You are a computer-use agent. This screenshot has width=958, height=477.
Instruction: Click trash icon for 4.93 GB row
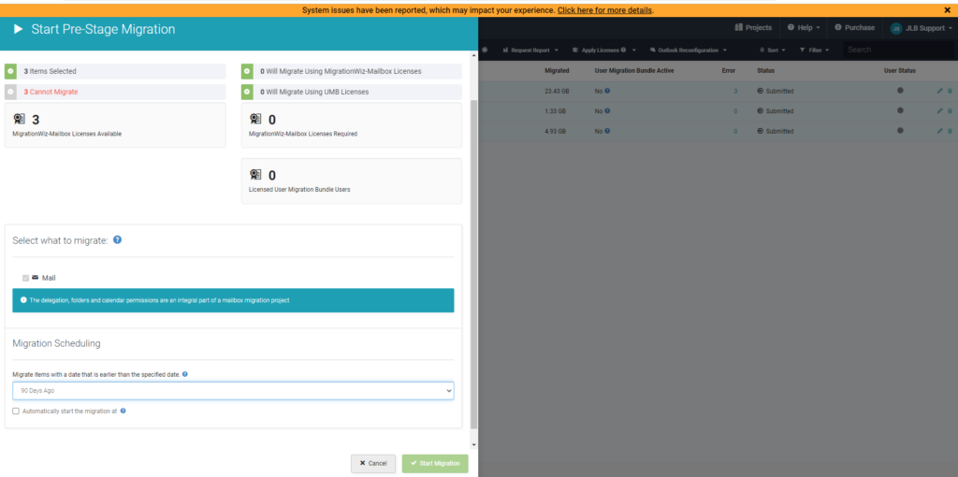(950, 131)
